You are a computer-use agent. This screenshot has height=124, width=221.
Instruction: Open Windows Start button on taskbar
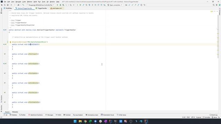click(75, 121)
